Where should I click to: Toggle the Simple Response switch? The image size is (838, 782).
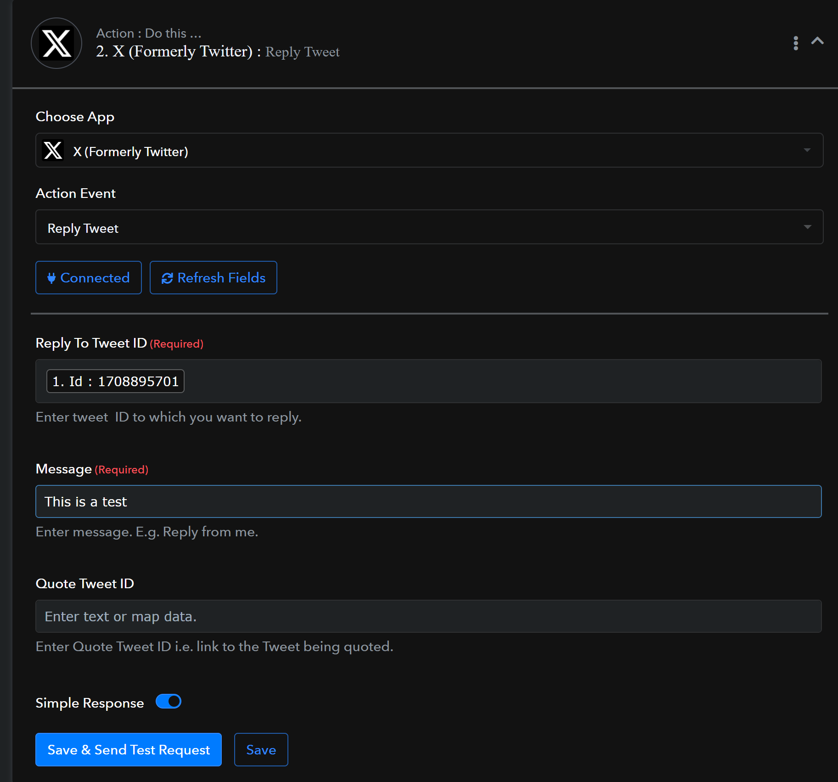coord(169,702)
